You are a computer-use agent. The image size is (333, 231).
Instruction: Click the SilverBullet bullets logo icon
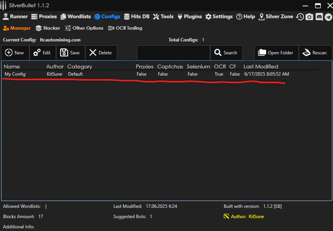click(x=3, y=5)
